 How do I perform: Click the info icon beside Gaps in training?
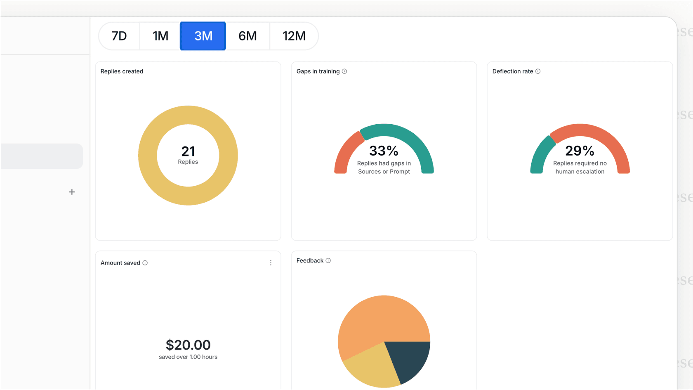(344, 71)
